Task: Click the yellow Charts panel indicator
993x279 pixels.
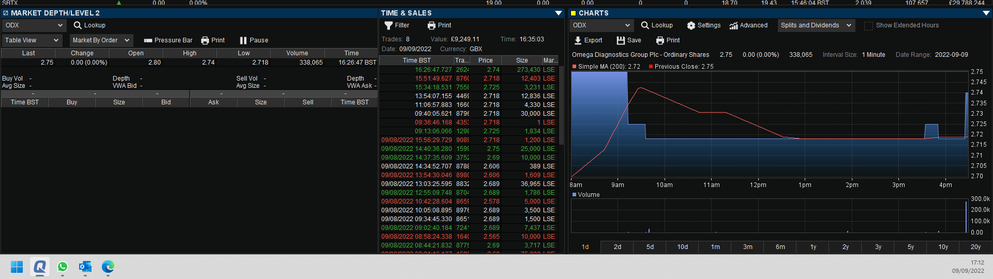Action: [573, 13]
